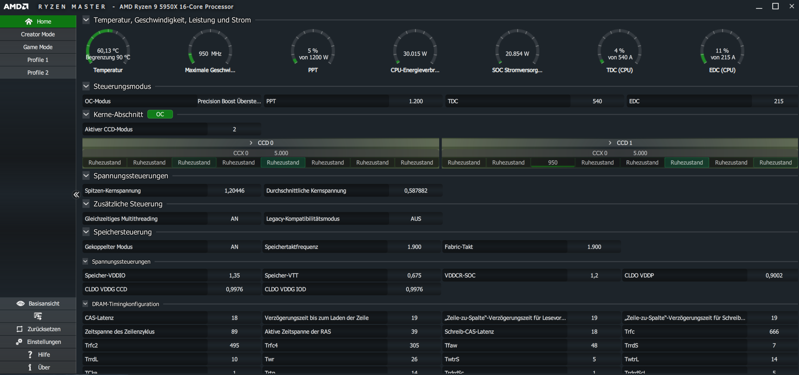Collapse the Speichersteuerung section
This screenshot has width=799, height=375.
(86, 232)
